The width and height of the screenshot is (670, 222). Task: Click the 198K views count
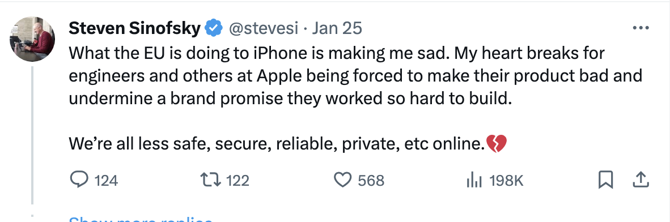[506, 181]
